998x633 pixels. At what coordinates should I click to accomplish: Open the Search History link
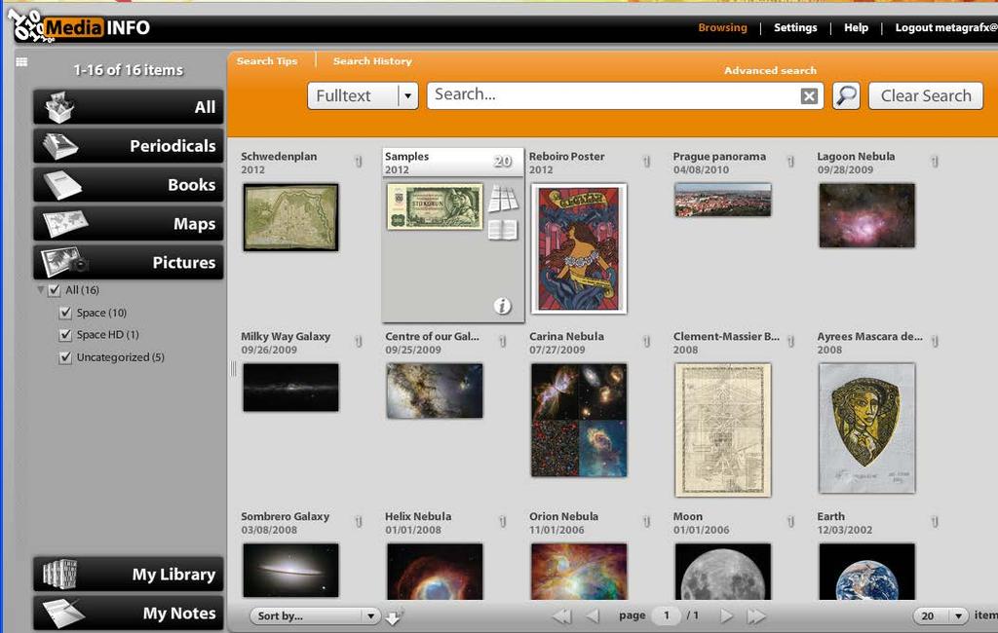372,61
